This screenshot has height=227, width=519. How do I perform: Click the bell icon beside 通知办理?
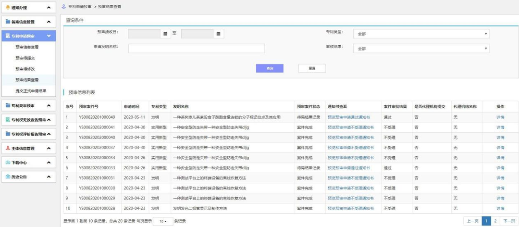pyautogui.click(x=8, y=7)
